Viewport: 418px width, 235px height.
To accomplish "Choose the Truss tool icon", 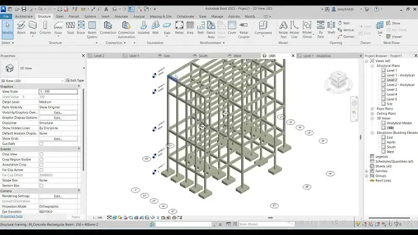I will (71, 28).
